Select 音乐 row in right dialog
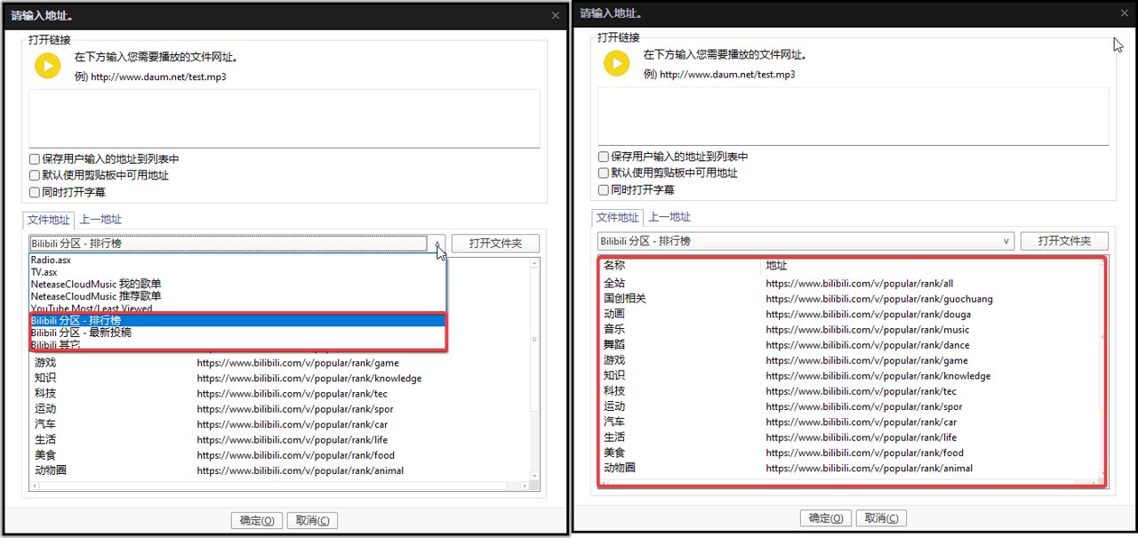 pos(850,329)
